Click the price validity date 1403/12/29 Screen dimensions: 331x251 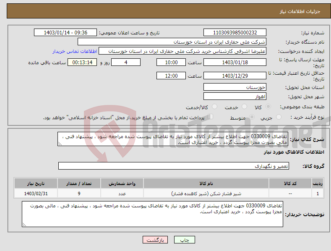[x=235, y=76]
